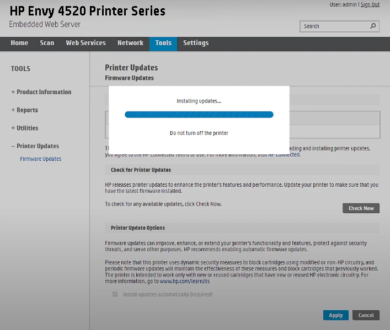Click the Apply button
The image size is (390, 330).
[x=336, y=315]
